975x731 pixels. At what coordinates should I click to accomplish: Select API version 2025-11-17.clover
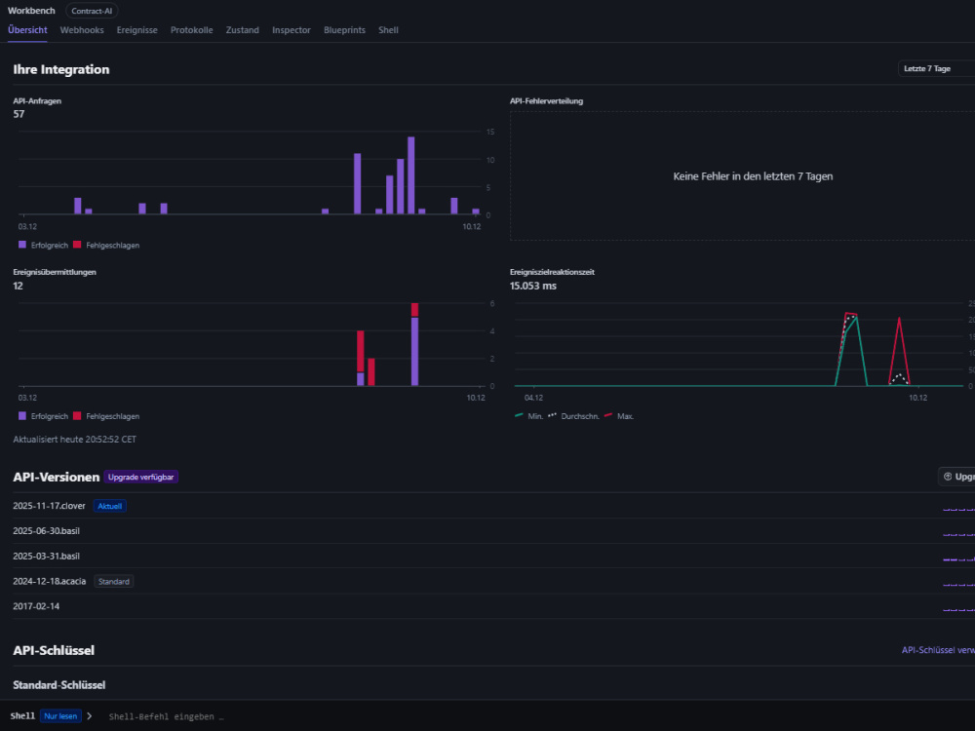[49, 506]
